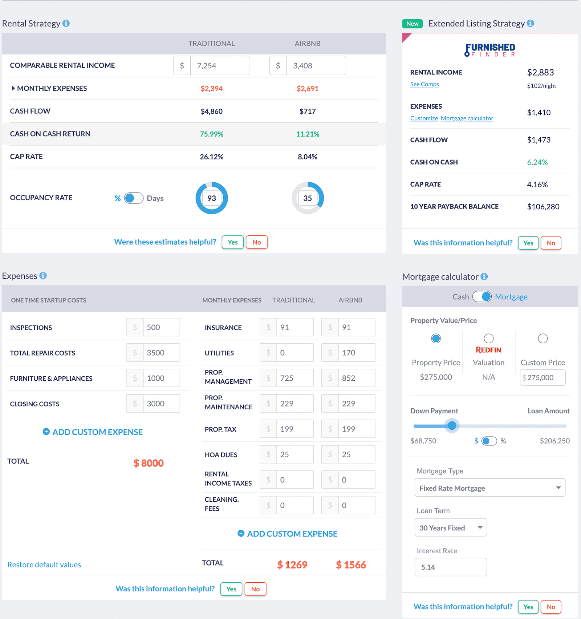Open the Loan Term dropdown
This screenshot has width=581, height=619.
[x=451, y=527]
